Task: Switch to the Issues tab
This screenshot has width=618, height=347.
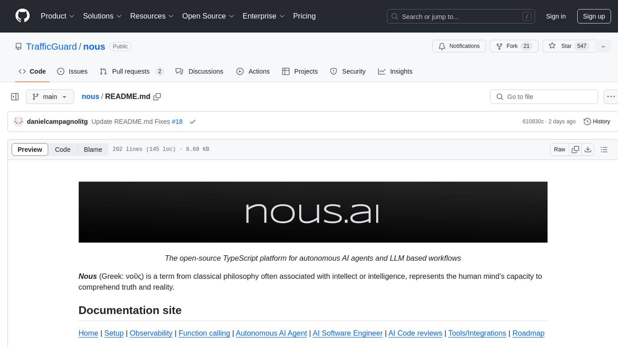Action: click(x=72, y=71)
